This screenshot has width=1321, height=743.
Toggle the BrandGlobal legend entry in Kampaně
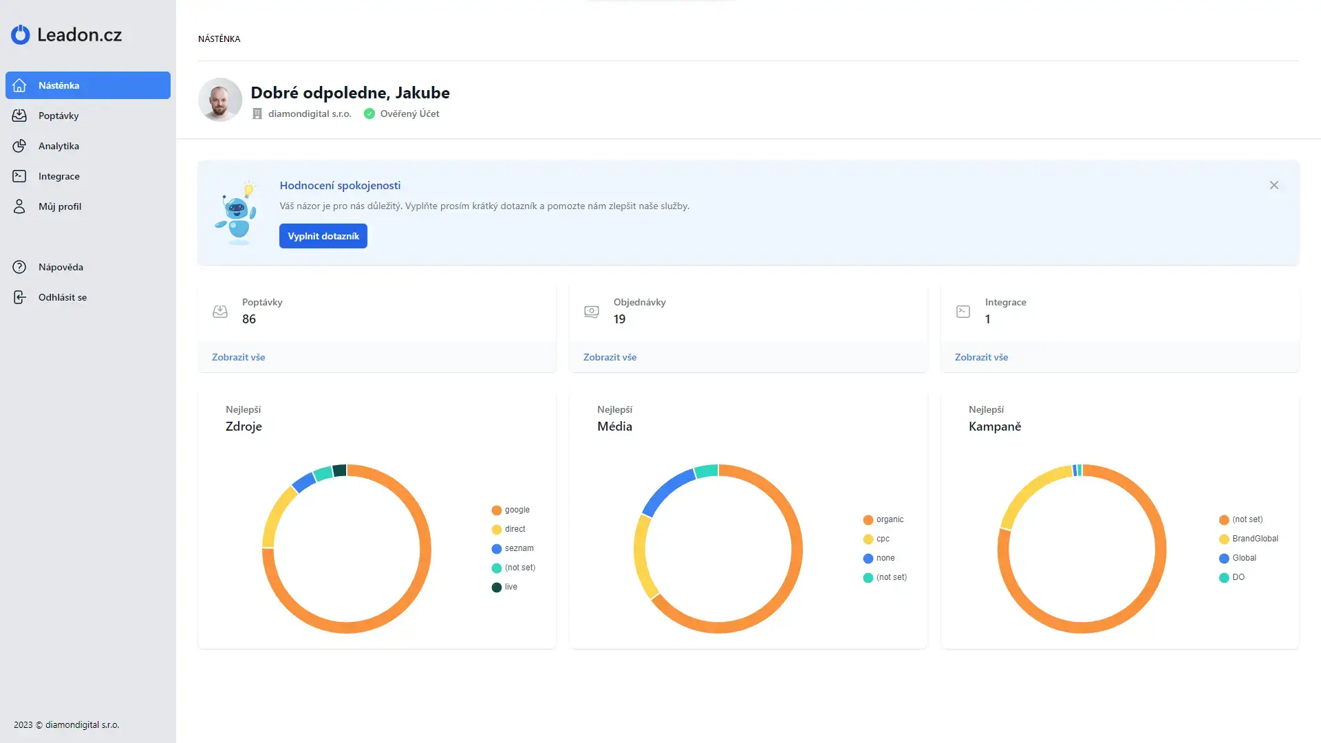(x=1249, y=539)
